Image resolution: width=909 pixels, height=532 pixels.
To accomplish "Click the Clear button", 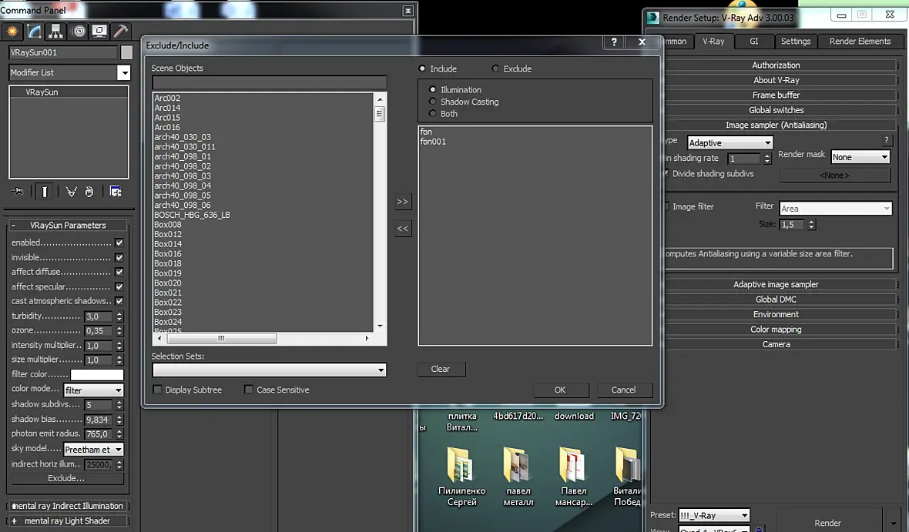I will (x=441, y=369).
